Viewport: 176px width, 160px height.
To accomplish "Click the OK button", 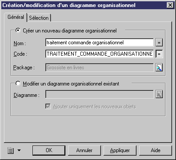I will tap(49, 150).
